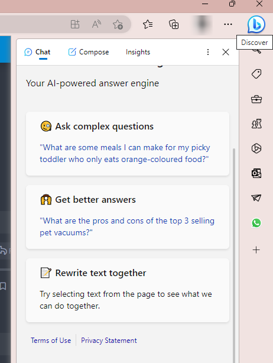Image resolution: width=273 pixels, height=363 pixels.
Task: Open the Terms of Use link
Action: point(51,341)
